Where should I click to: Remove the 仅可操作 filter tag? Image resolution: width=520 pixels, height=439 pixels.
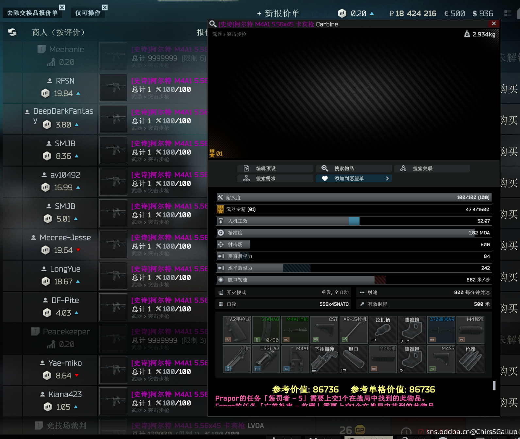[x=105, y=7]
